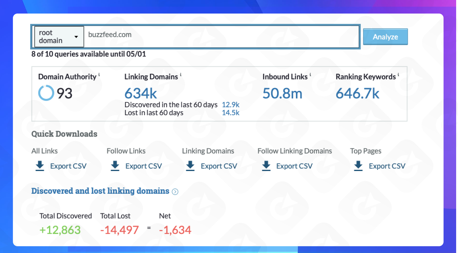The image size is (458, 253).
Task: Export CSV for Follow Links
Action: 144,166
